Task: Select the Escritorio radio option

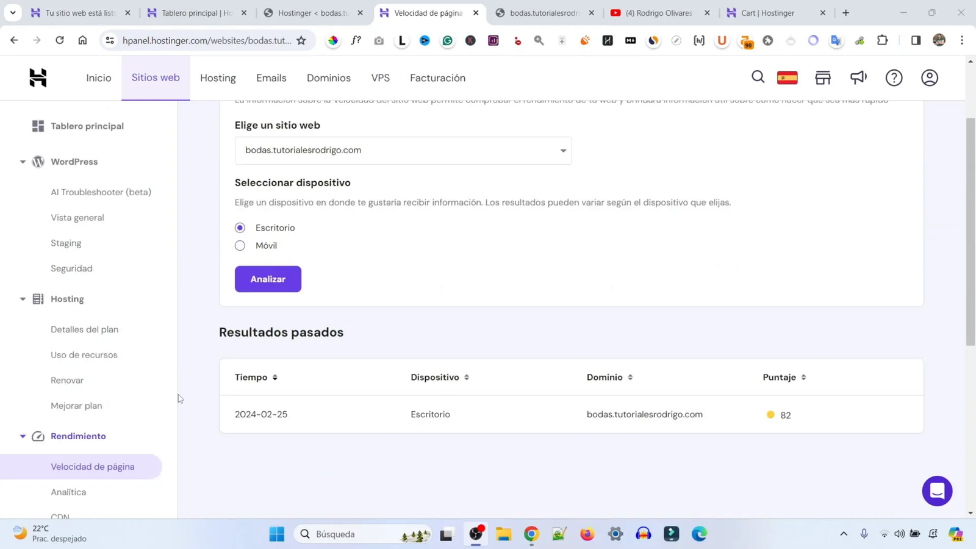Action: (240, 228)
